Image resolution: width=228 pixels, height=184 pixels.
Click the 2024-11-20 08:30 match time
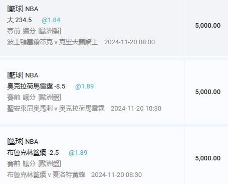(x=117, y=175)
